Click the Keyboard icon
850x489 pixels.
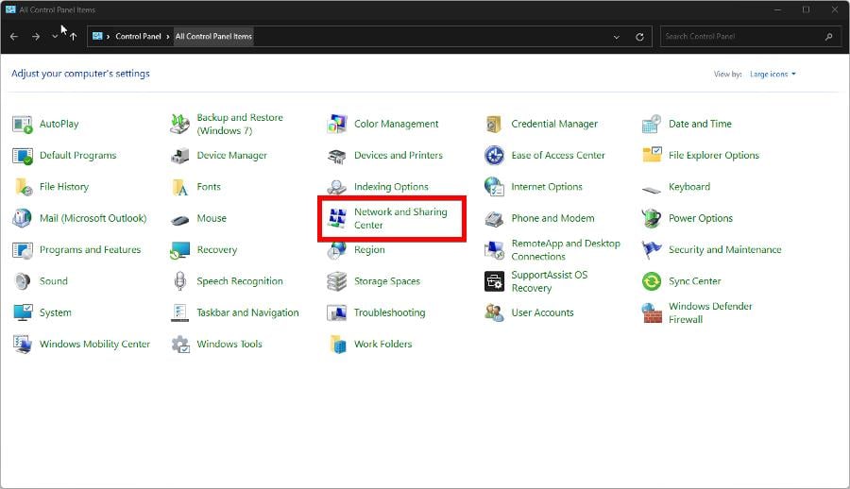pos(651,189)
